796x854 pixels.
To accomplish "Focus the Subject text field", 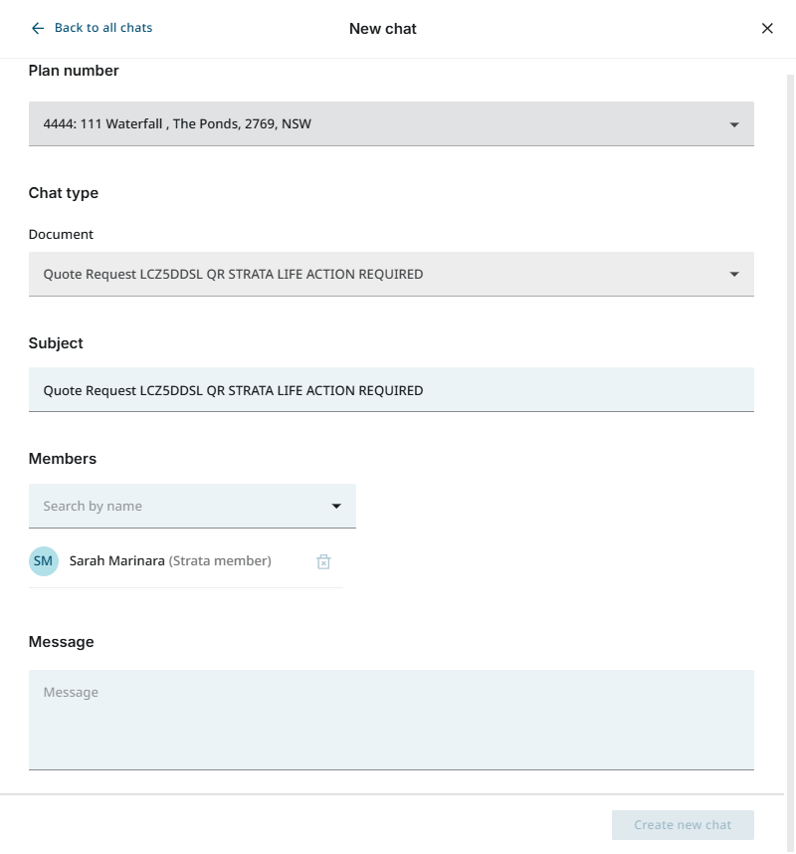I will point(390,390).
